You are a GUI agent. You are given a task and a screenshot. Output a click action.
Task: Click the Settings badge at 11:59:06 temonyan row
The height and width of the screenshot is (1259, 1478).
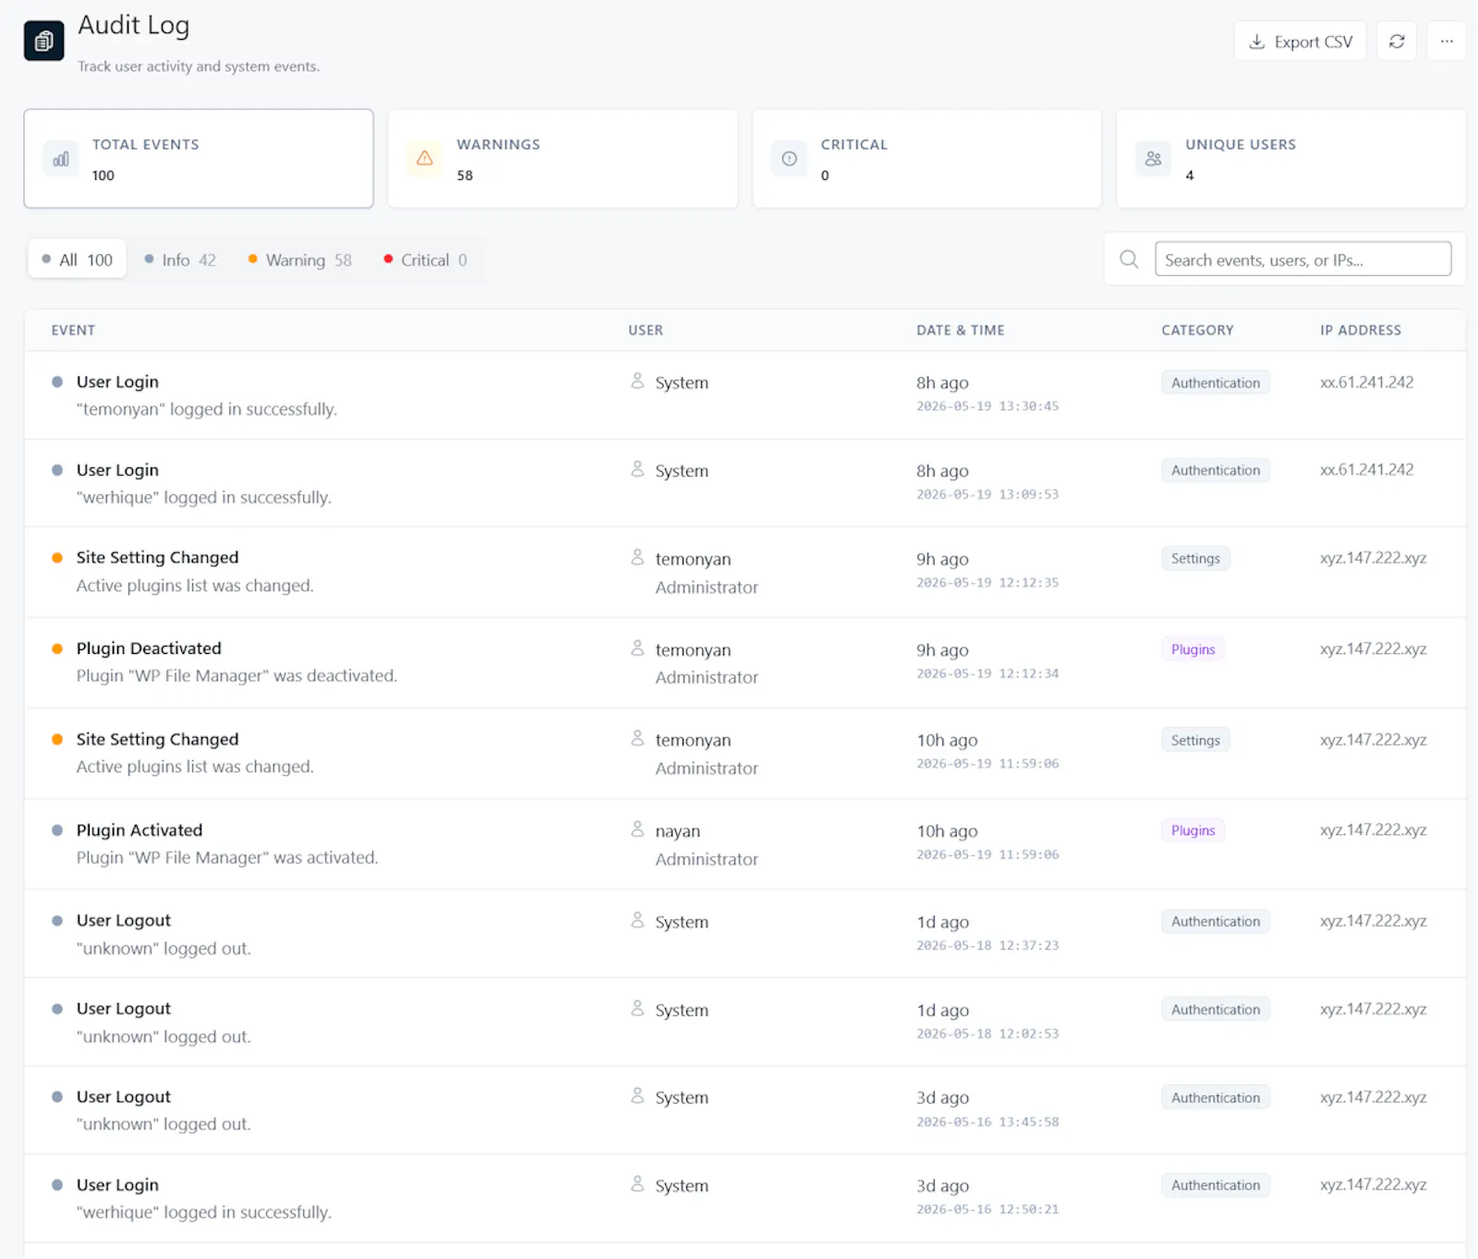click(1195, 740)
